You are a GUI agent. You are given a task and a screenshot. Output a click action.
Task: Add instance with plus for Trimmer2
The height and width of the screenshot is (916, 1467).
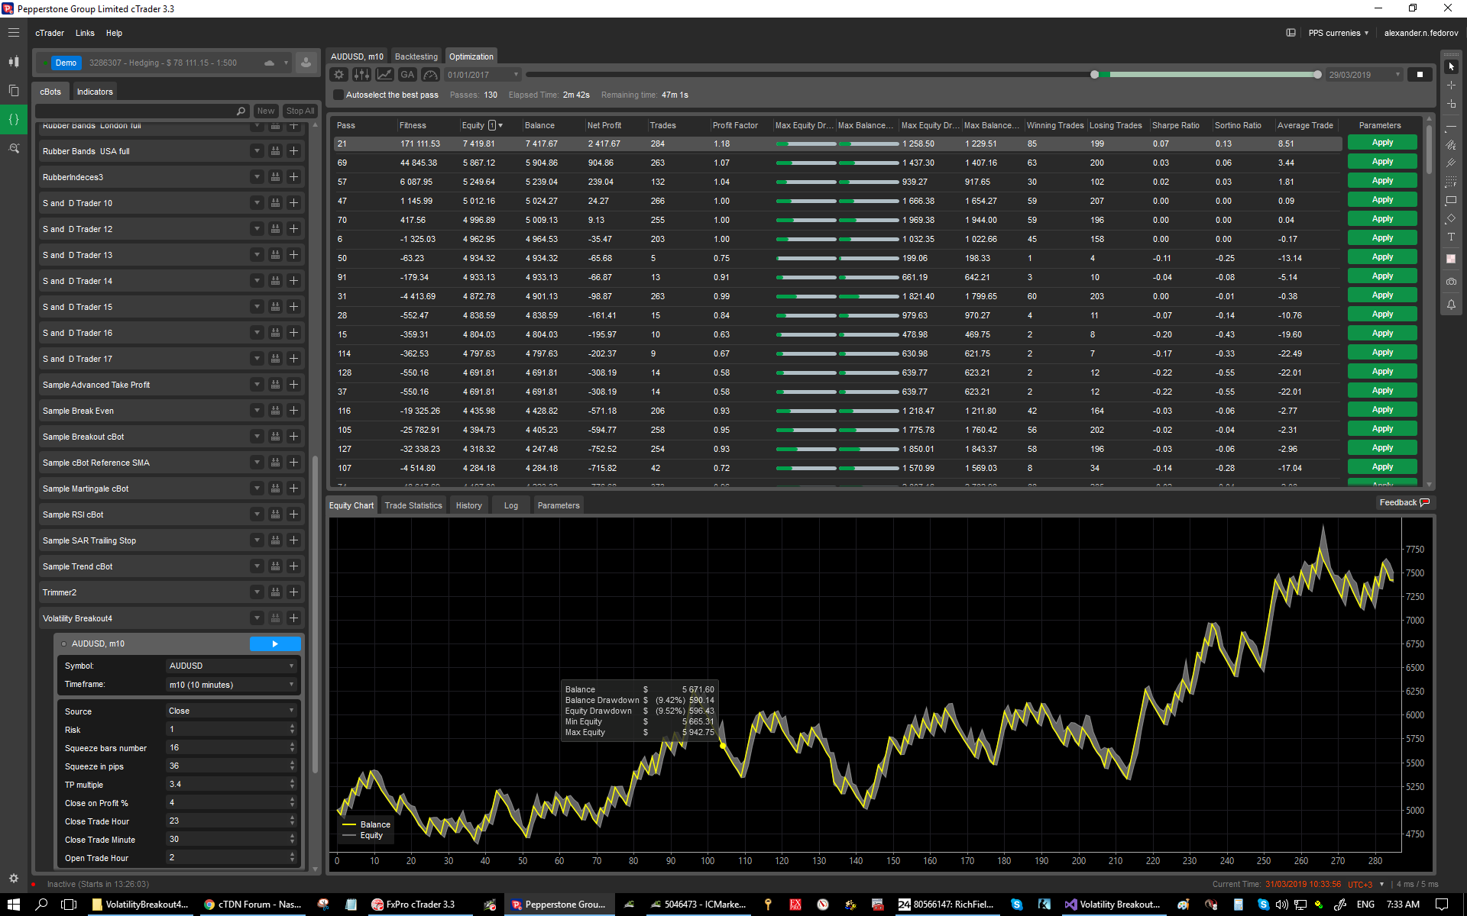pyautogui.click(x=293, y=592)
